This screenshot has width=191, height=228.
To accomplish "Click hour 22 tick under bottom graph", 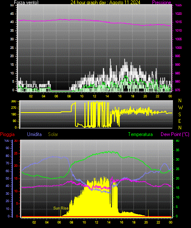I will coord(158,222).
